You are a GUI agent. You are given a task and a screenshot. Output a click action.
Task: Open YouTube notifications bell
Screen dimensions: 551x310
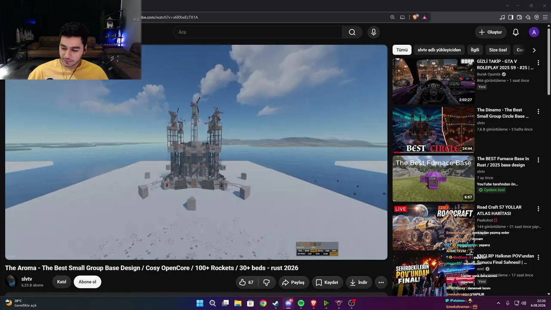coord(516,32)
